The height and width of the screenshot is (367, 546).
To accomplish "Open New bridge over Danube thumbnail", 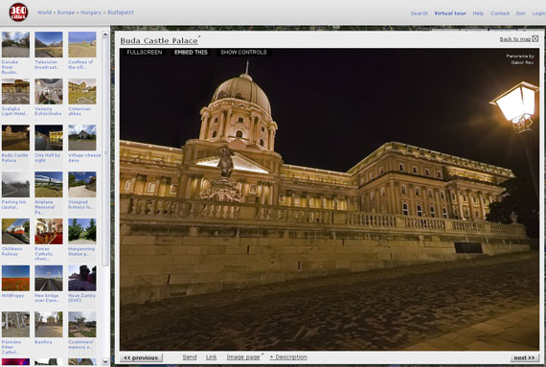I will click(x=49, y=278).
